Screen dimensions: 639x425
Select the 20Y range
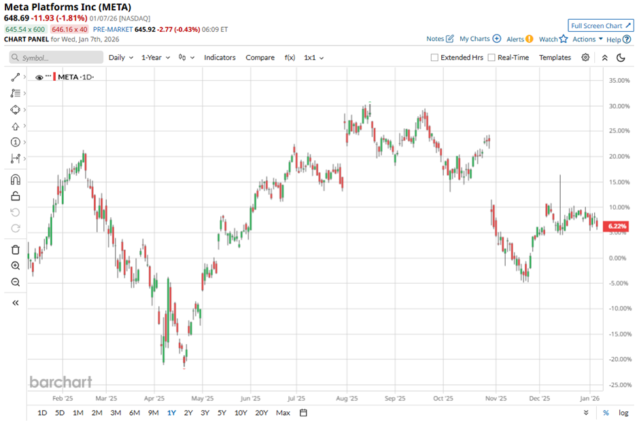[262, 413]
